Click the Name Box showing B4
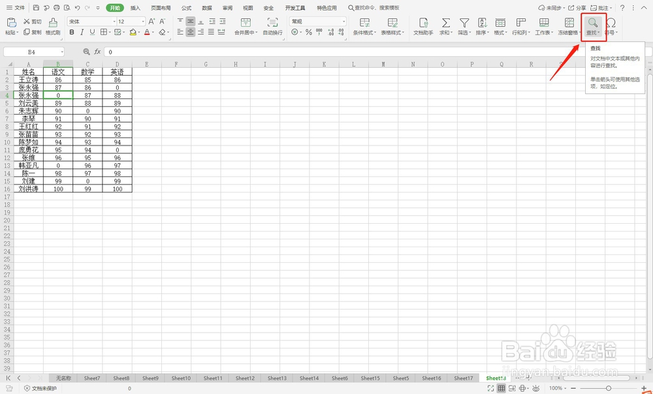 [x=34, y=52]
